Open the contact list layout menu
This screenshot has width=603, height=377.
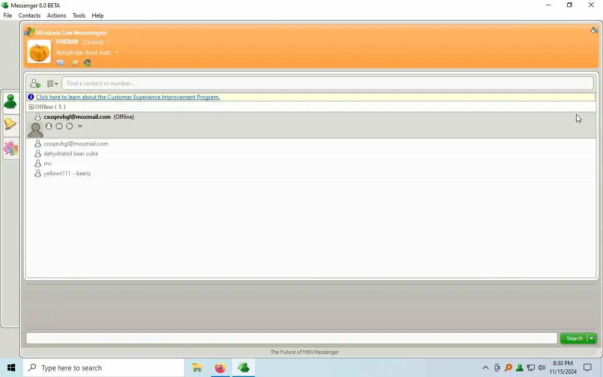coord(52,83)
